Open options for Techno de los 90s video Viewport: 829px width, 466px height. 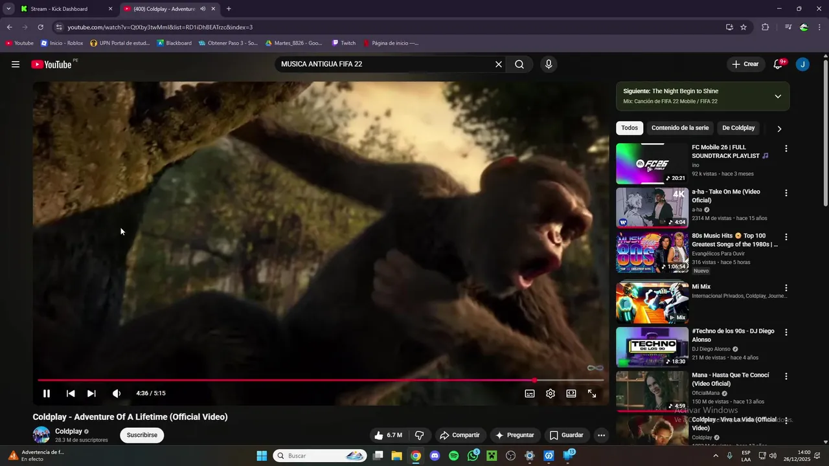[786, 332]
